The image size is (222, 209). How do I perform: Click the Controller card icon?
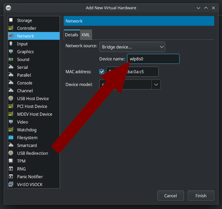(11, 28)
